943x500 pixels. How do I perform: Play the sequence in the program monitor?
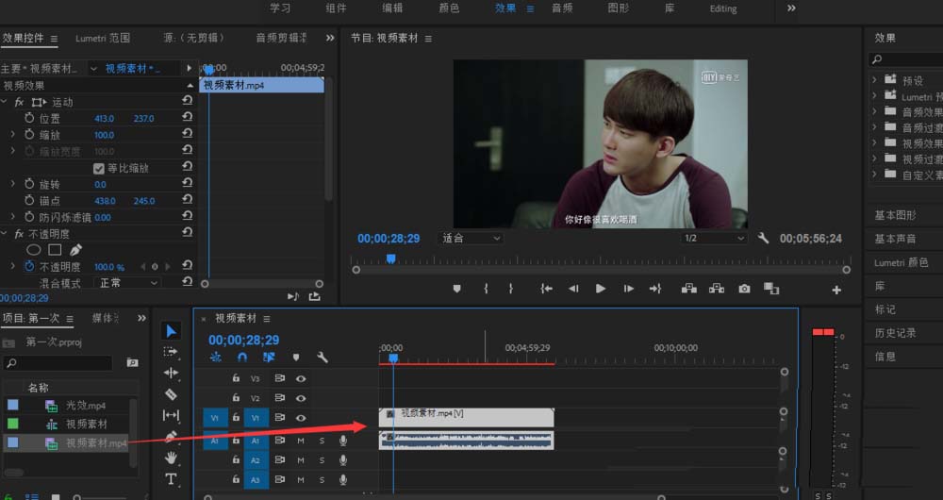[600, 289]
